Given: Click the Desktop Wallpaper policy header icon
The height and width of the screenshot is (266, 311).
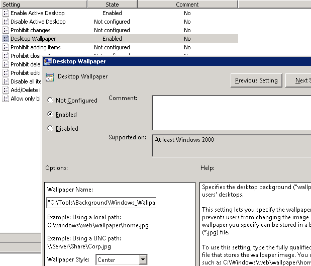Looking at the screenshot, I should point(50,77).
